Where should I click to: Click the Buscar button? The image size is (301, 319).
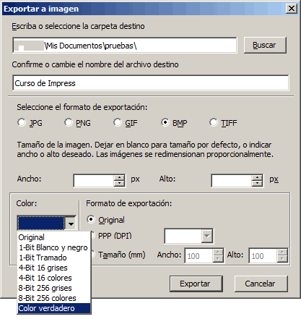pos(265,45)
